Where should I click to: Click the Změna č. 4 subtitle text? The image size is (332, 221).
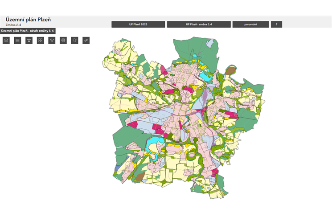pos(13,25)
